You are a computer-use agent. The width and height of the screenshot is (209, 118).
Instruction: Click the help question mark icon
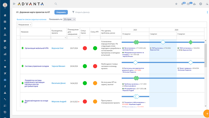coord(201,4)
